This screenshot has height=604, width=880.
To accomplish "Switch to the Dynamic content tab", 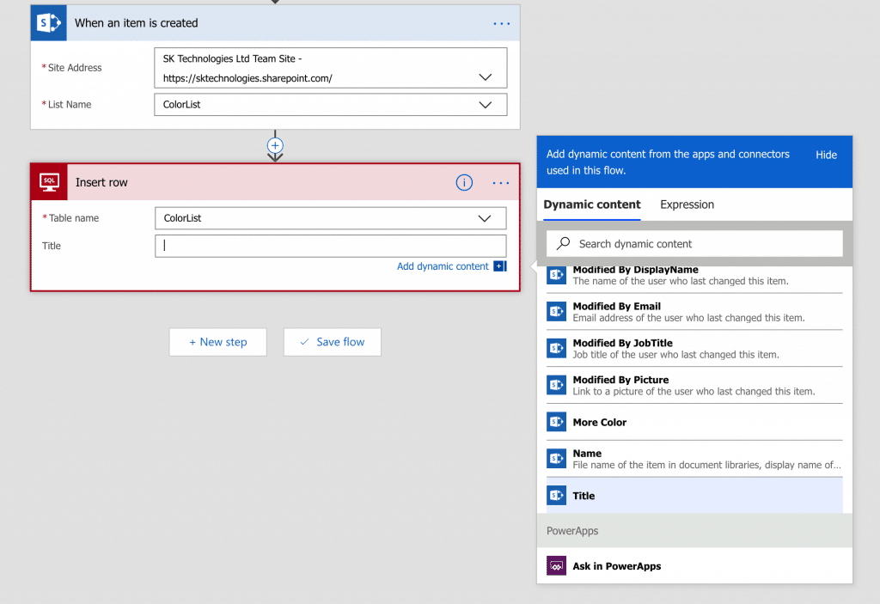I will (592, 204).
